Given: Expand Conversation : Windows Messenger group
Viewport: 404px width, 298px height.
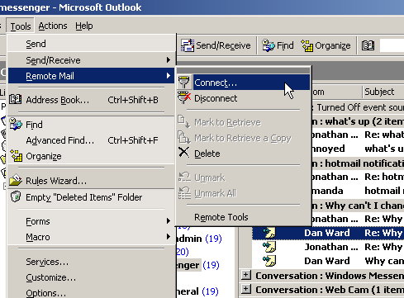Looking at the screenshot, I should (x=246, y=275).
